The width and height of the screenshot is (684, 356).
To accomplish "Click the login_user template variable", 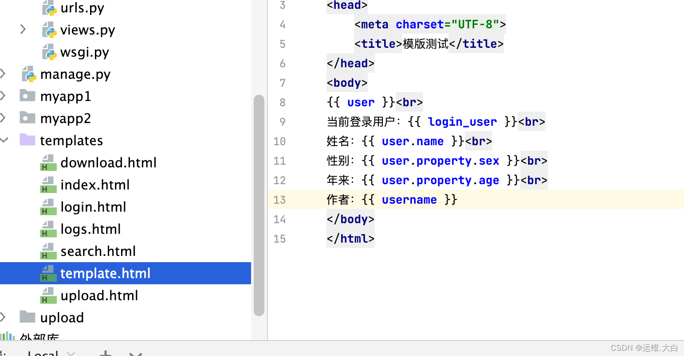I will point(462,122).
